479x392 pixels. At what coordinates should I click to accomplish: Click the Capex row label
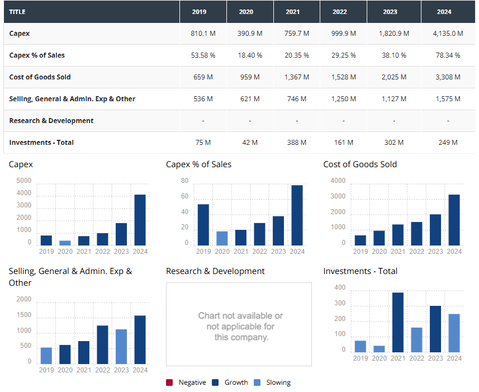click(20, 34)
